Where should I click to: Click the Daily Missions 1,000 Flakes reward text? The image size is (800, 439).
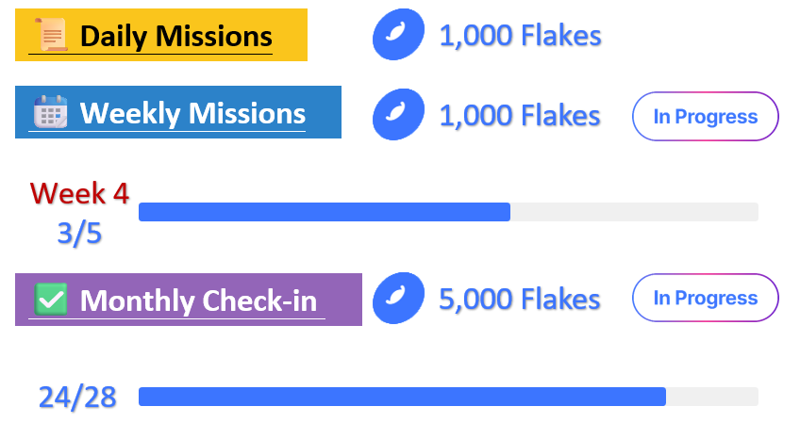click(520, 36)
